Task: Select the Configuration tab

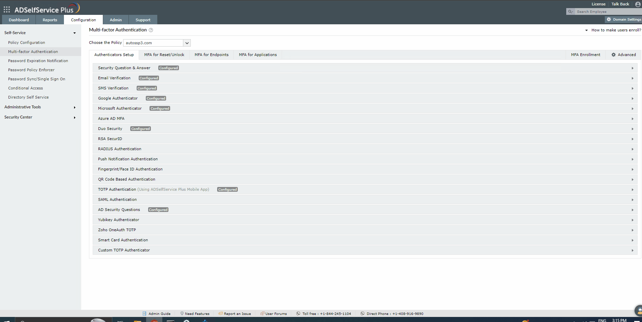Action: pyautogui.click(x=83, y=20)
